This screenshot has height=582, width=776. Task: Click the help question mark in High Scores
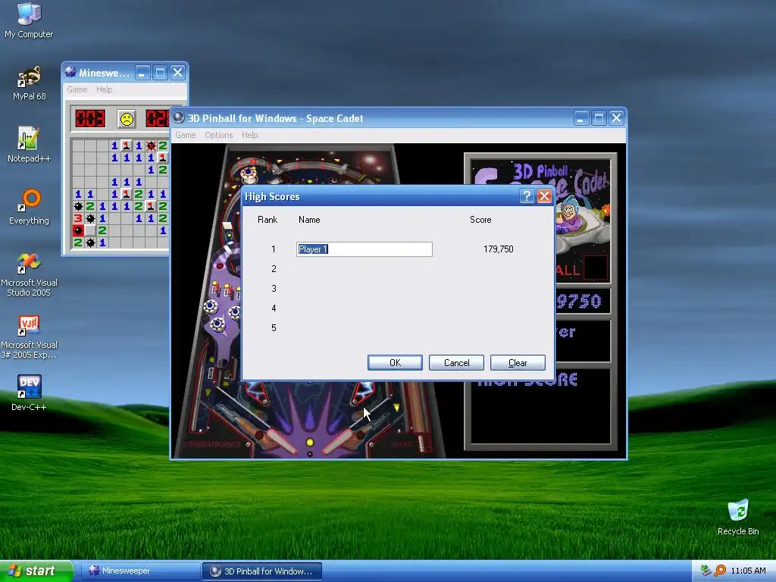[x=527, y=196]
